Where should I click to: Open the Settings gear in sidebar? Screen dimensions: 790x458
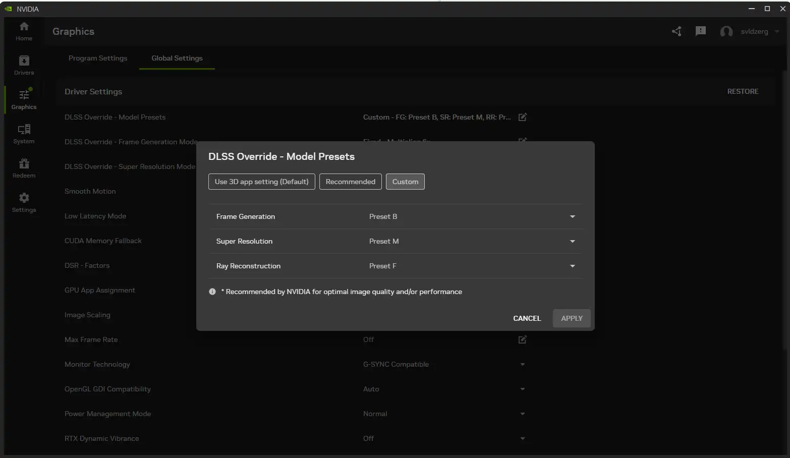(x=24, y=203)
